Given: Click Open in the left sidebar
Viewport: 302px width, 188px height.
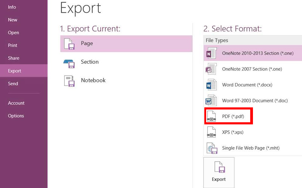Looking at the screenshot, I should (x=14, y=32).
